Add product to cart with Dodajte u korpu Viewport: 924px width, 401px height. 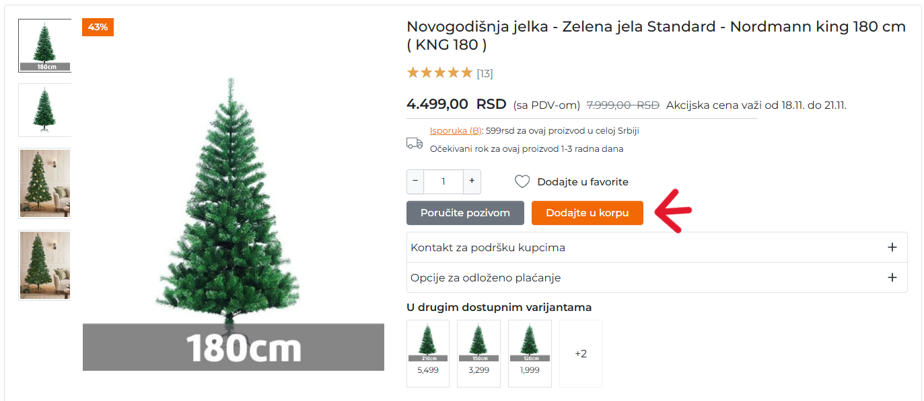(588, 213)
